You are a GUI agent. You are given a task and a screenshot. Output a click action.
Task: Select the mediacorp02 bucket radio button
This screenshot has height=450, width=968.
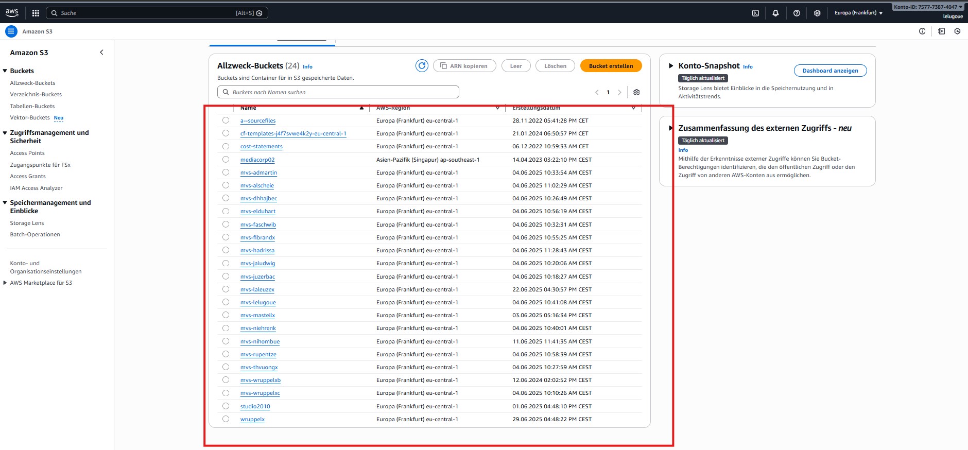226,160
